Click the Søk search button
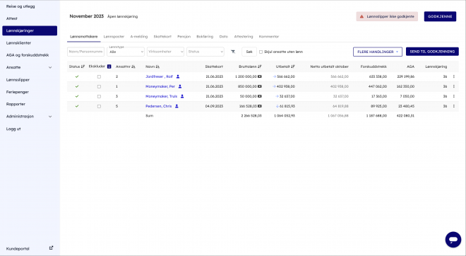This screenshot has width=466, height=256. tap(249, 52)
